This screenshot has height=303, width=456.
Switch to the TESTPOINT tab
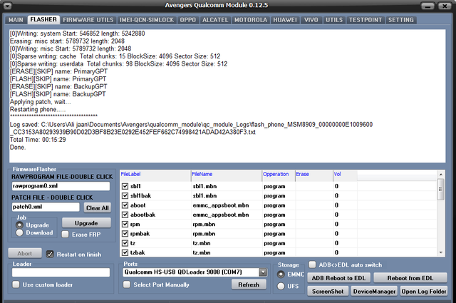click(366, 20)
